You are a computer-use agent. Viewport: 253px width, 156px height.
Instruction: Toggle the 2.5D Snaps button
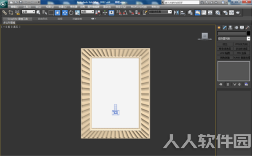pyautogui.click(x=119, y=12)
